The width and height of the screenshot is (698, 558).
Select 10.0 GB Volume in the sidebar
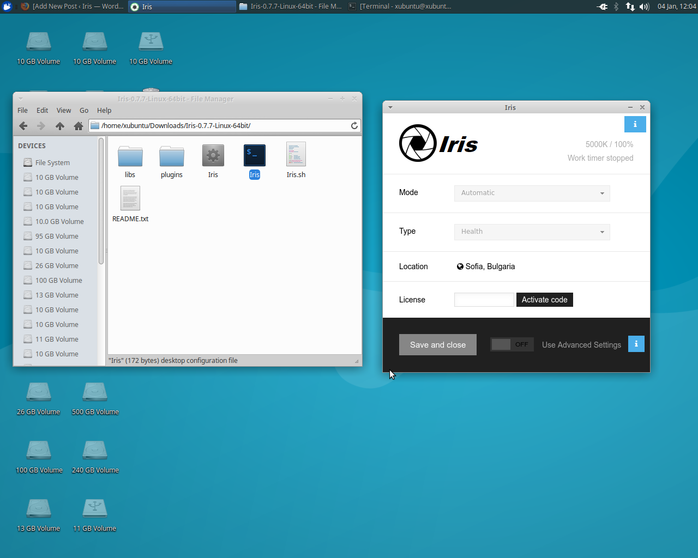(59, 221)
